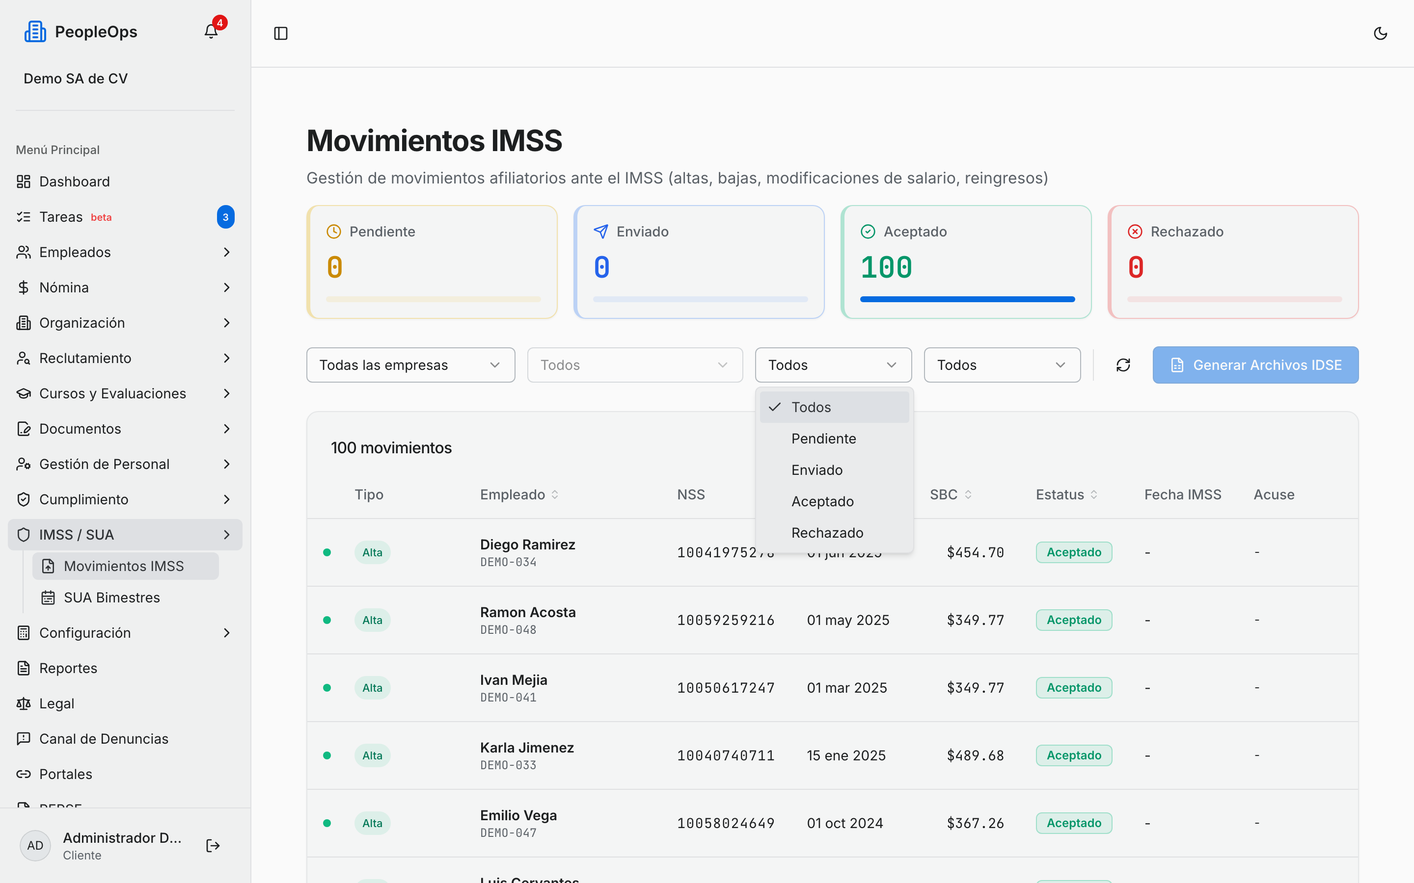This screenshot has height=883, width=1414.
Task: Click the Enviado summary card
Action: 699,261
